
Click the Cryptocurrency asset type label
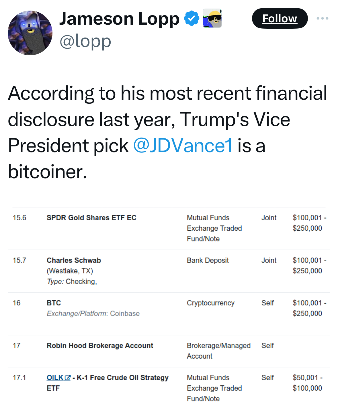coord(210,303)
